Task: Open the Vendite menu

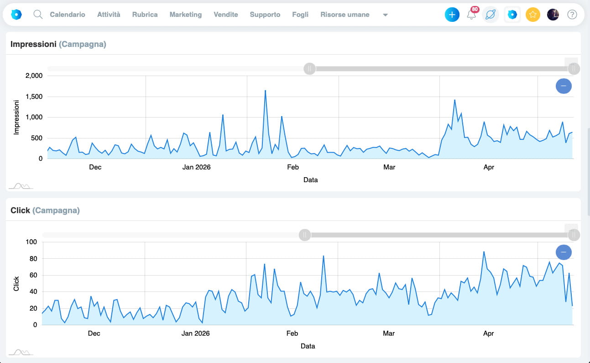Action: coord(226,15)
